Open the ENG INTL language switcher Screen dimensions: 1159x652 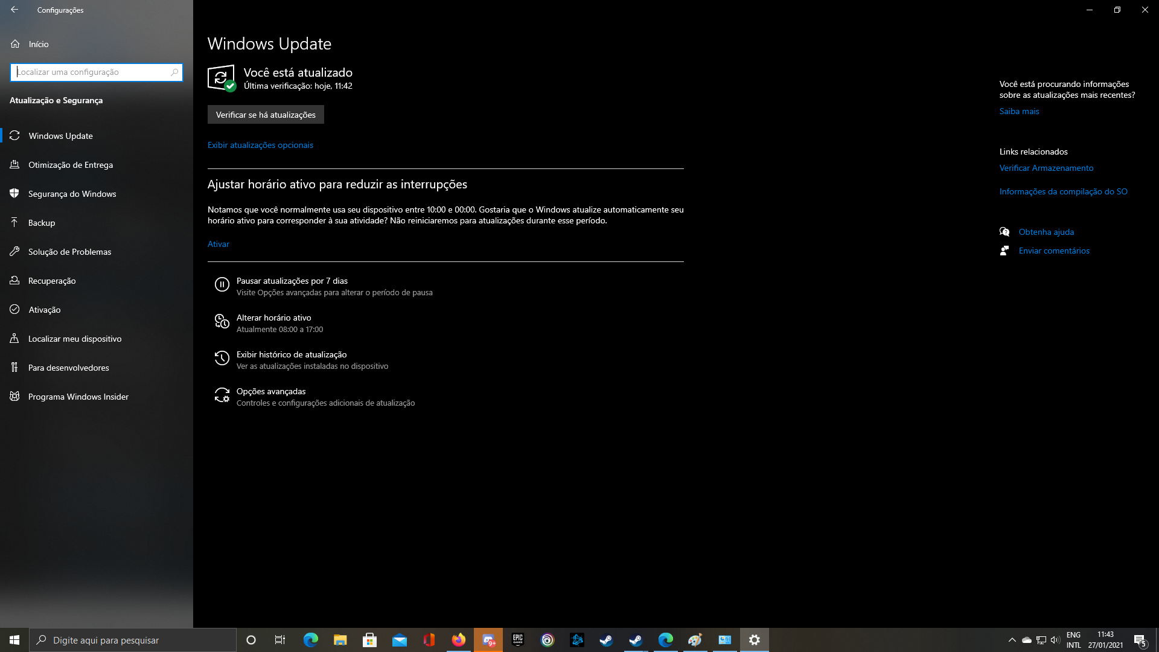point(1073,640)
